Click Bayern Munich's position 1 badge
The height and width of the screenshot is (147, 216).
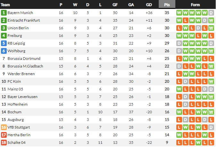pyautogui.click(x=4, y=13)
